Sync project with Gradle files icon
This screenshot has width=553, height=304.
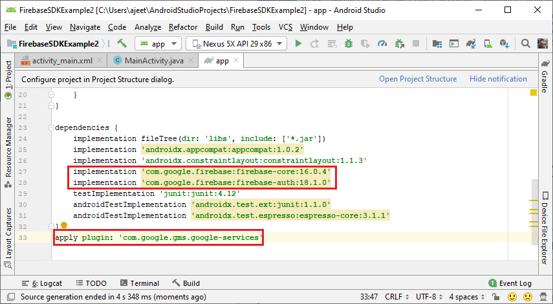click(471, 44)
